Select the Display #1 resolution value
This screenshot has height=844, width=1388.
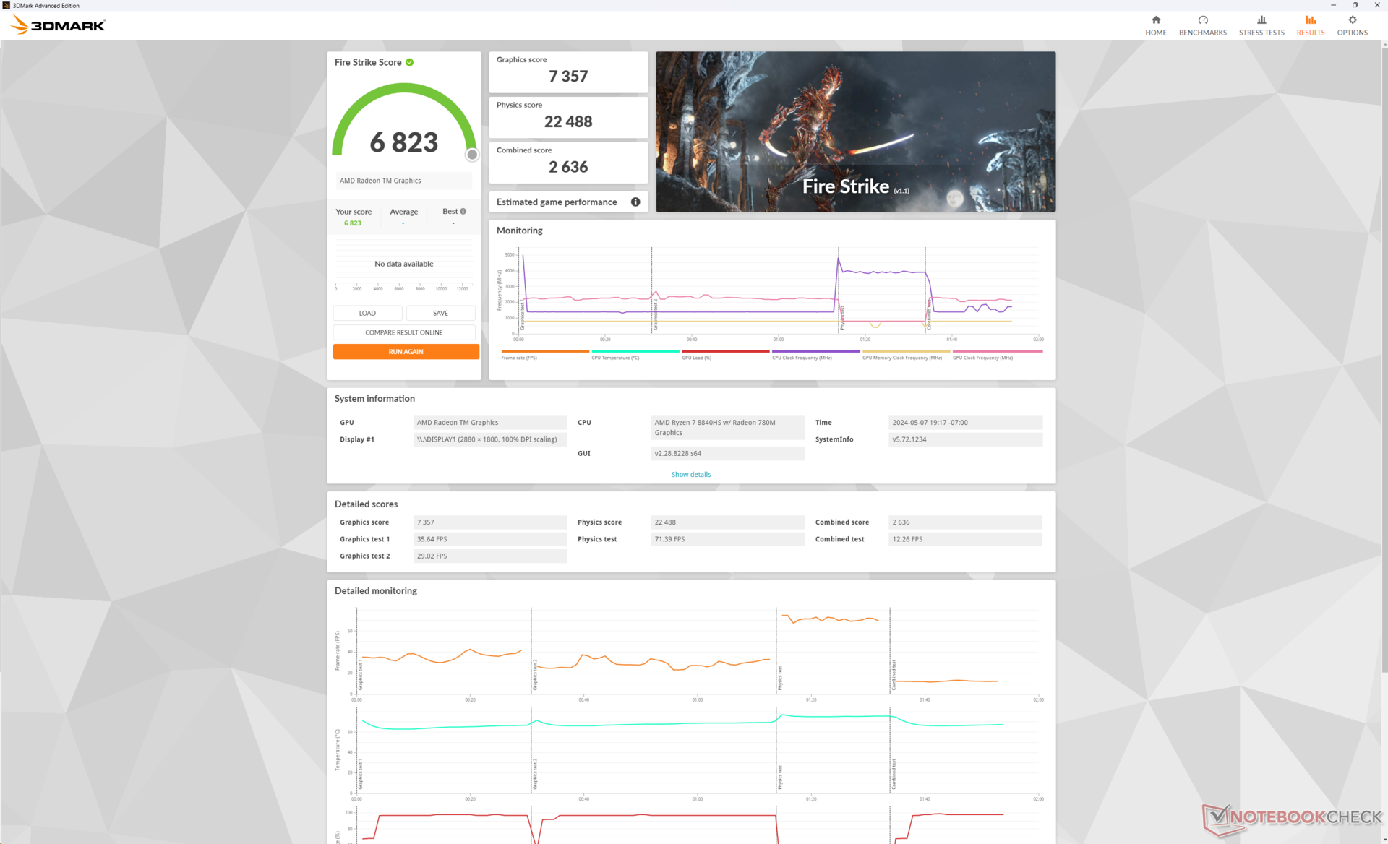click(x=490, y=439)
